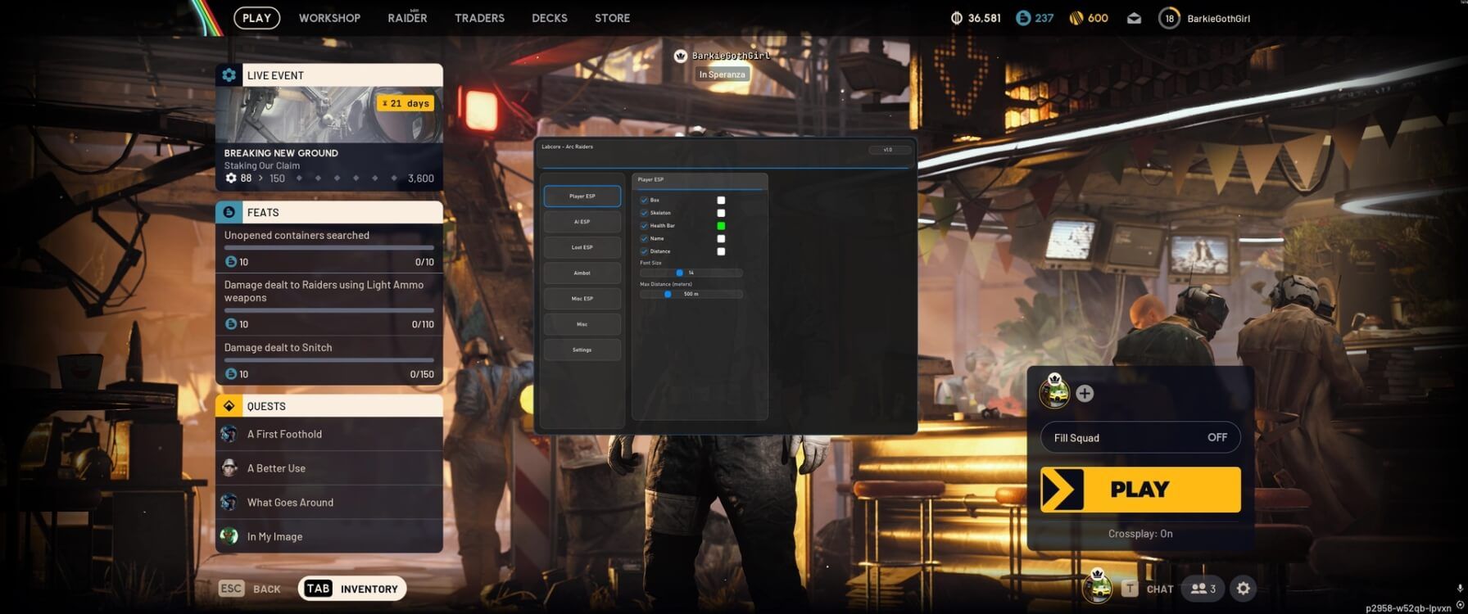
Task: Open the mail inbox envelope icon
Action: coord(1134,18)
